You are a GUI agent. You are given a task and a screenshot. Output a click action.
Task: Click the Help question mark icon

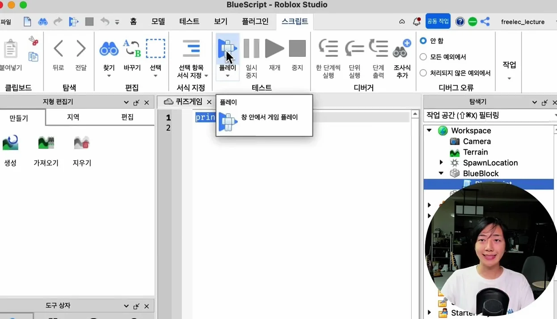[x=460, y=21]
